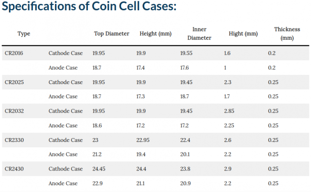Click the 18.6 top diameter value
Image resolution: width=311 pixels, height=192 pixels.
(97, 125)
